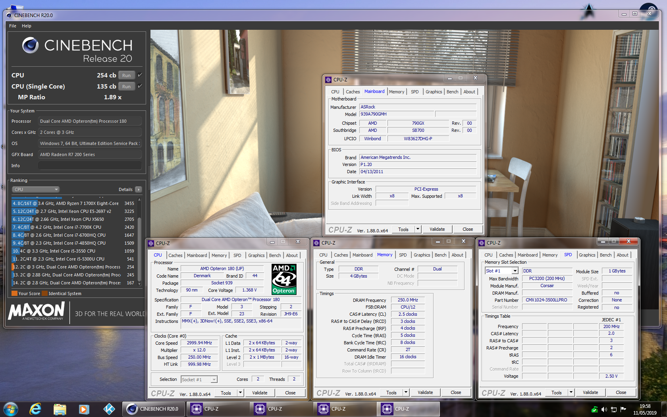Toggle the CPU test checkmark
This screenshot has height=417, width=667.
(140, 75)
